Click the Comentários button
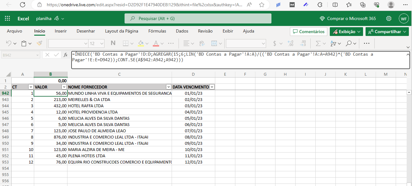The height and width of the screenshot is (186, 412). tap(308, 32)
